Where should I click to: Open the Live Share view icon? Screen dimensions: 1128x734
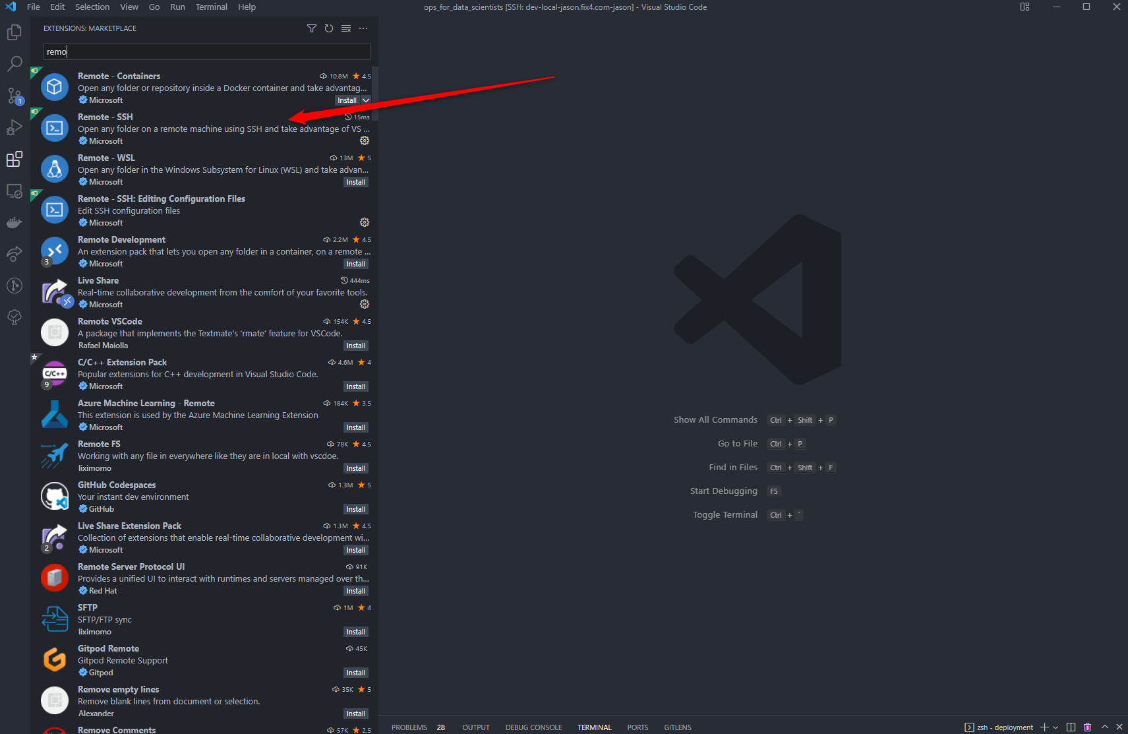tap(15, 254)
